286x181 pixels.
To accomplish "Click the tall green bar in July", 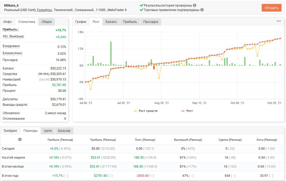I will point(111,54).
